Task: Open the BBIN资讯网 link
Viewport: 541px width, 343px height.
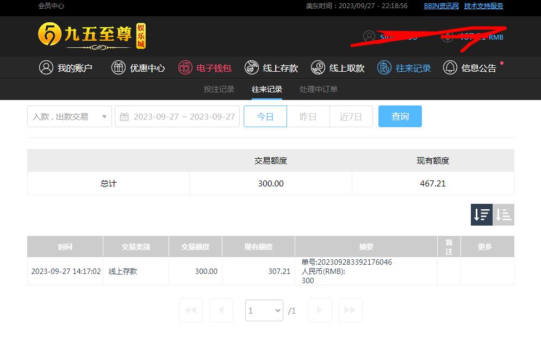Action: pos(441,6)
